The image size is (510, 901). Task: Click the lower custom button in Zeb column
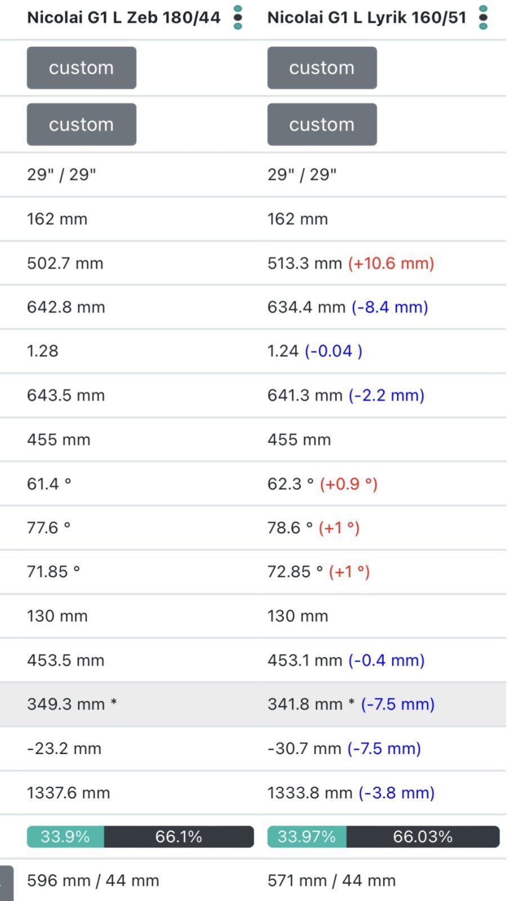[82, 124]
